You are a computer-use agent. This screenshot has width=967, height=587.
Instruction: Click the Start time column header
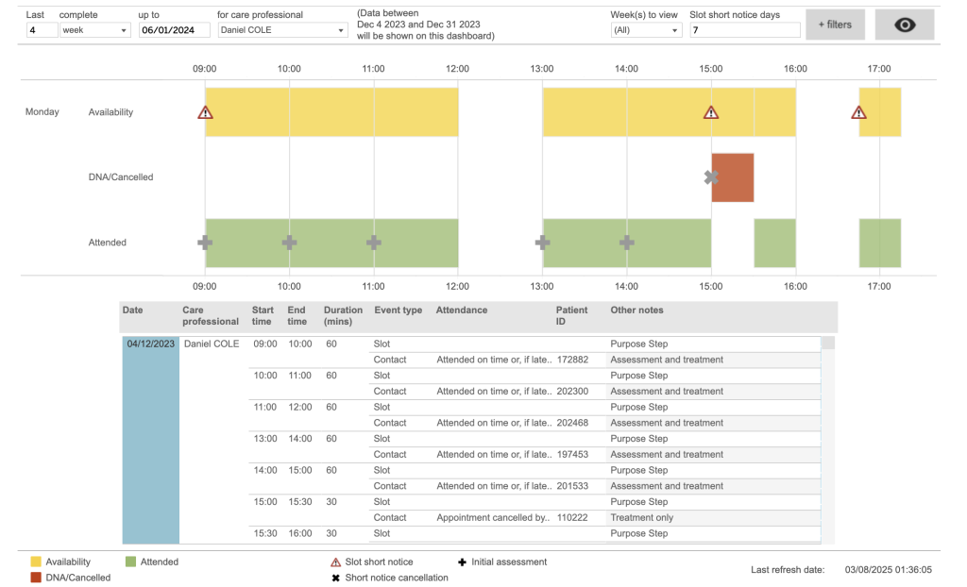263,315
